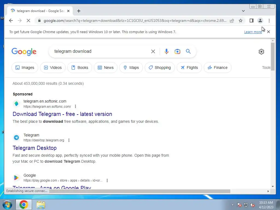
Task: Click the Google logo
Action: (x=24, y=52)
